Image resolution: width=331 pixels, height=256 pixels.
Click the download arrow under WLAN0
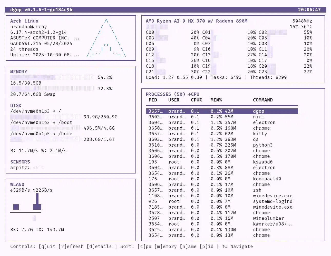point(12,190)
